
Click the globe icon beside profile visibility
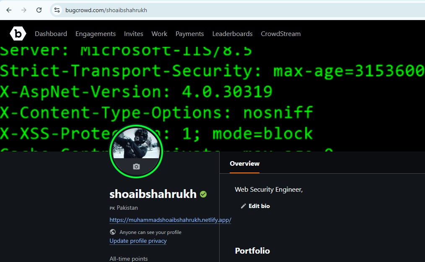pos(113,232)
